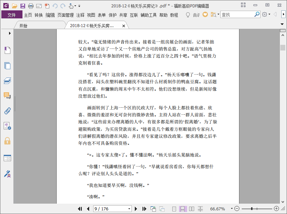287x214 pixels.
Task: Switch to continuous facing view
Action: click(x=200, y=209)
